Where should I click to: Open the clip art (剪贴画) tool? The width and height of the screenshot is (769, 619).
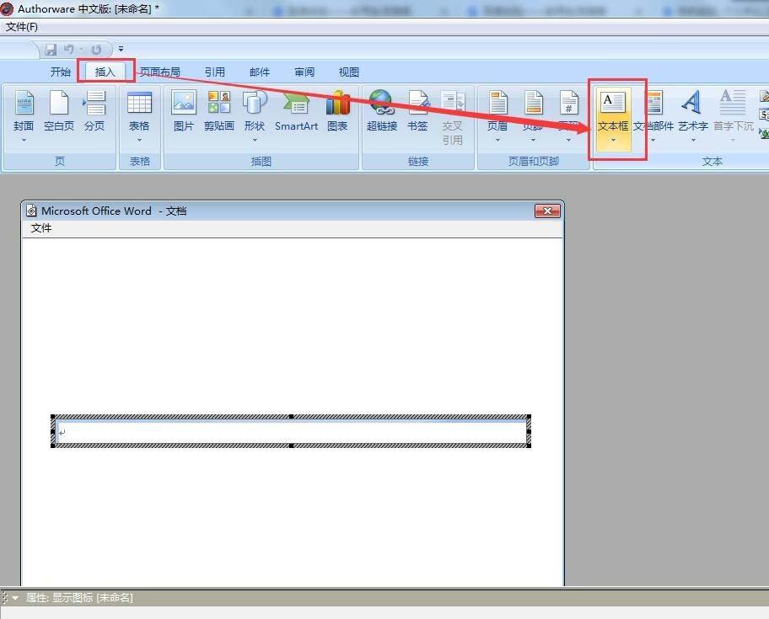218,111
